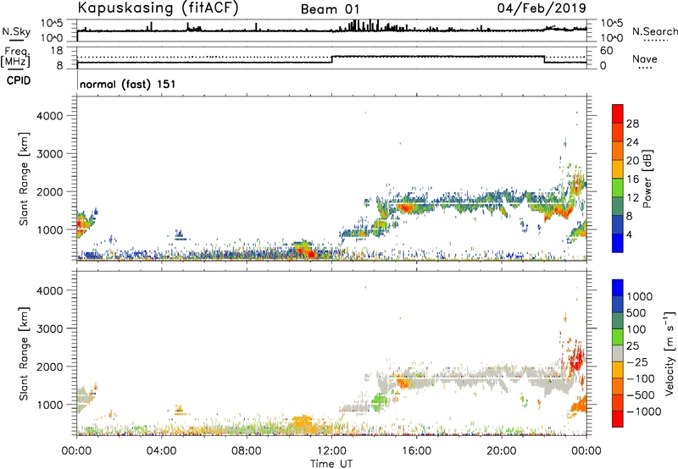Click the 'Slant Range [km]' label of the velocity panel
The width and height of the screenshot is (678, 469).
click(24, 354)
